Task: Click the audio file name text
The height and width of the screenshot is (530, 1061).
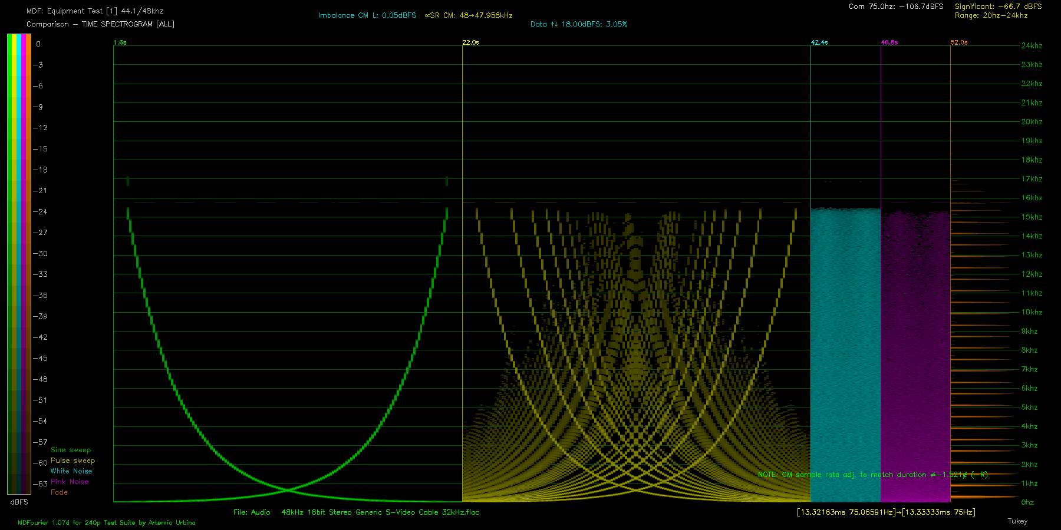Action: click(356, 512)
